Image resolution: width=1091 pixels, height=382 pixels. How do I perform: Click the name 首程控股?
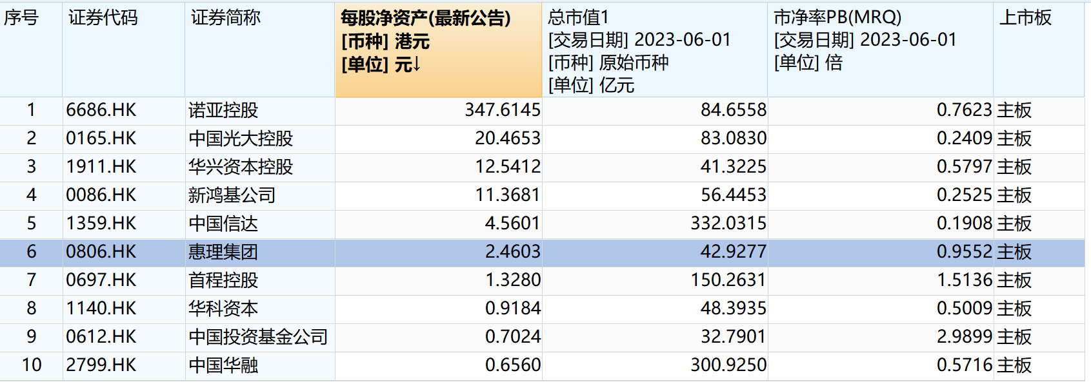(x=223, y=280)
